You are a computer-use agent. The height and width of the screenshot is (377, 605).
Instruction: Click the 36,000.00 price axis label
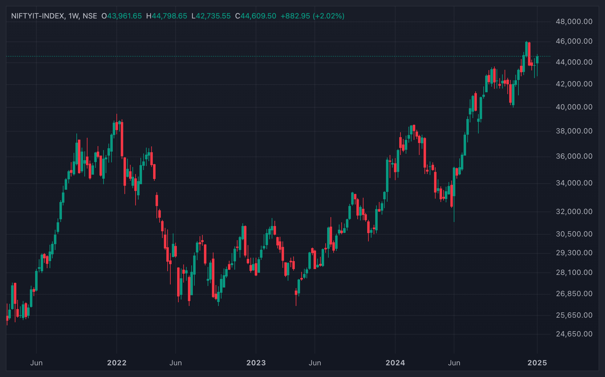(574, 156)
